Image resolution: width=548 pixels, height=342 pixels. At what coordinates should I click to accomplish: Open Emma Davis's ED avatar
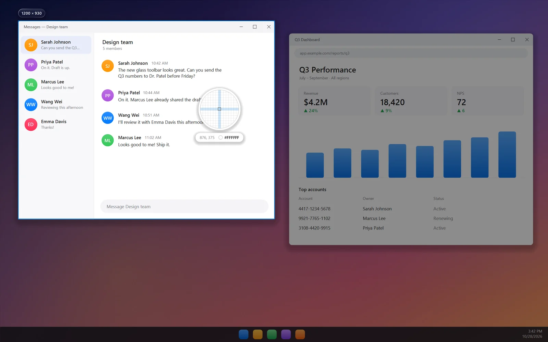(31, 124)
